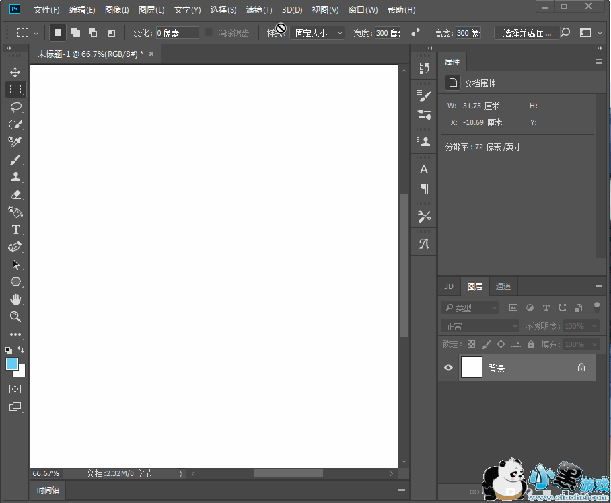Toggle the layer filter switch on
The width and height of the screenshot is (611, 503).
pos(596,307)
